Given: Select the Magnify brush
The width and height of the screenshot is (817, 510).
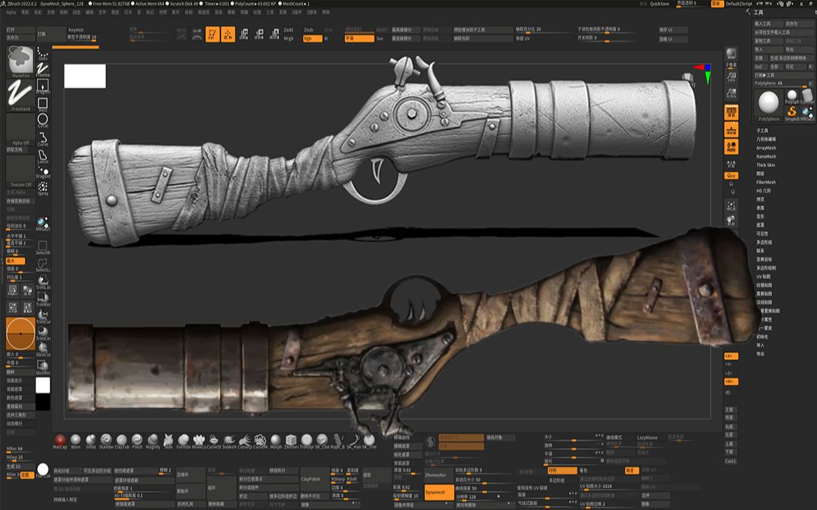Looking at the screenshot, I should [x=152, y=439].
